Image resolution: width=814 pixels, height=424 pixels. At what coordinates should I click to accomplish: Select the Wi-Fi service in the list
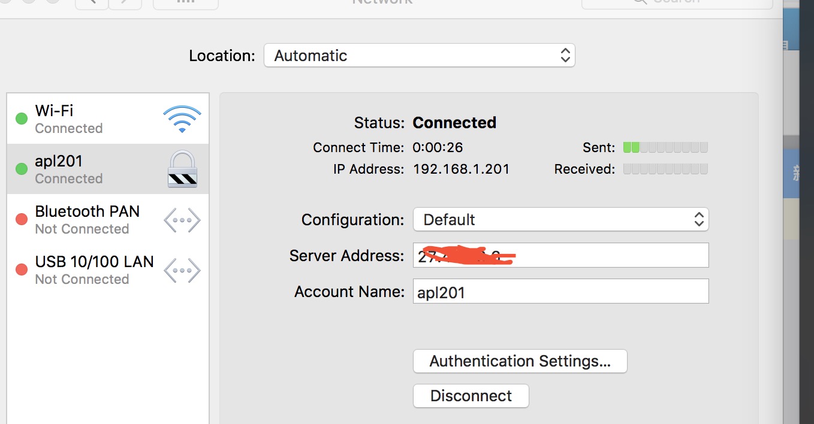point(90,119)
